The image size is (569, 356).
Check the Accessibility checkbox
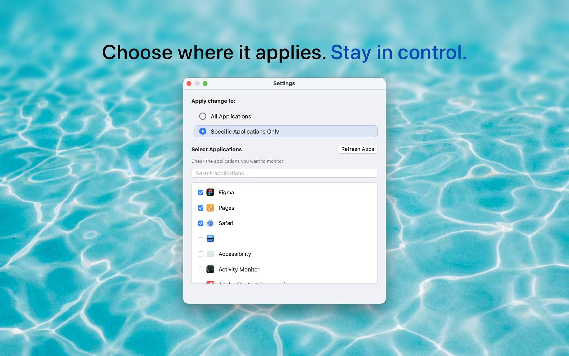point(201,254)
